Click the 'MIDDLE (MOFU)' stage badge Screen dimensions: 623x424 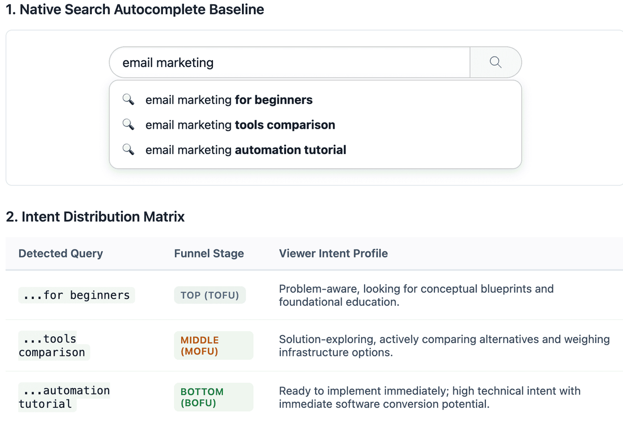point(213,346)
